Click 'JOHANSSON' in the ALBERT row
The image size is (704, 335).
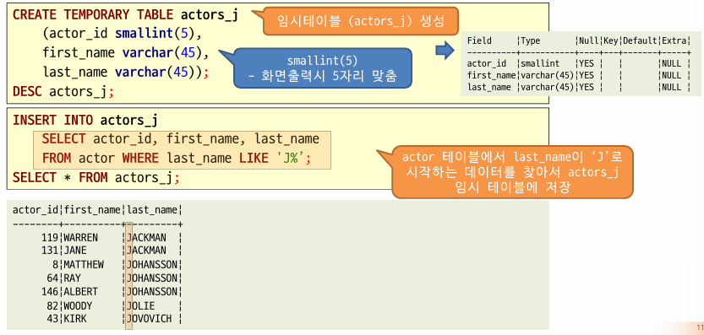click(x=153, y=291)
